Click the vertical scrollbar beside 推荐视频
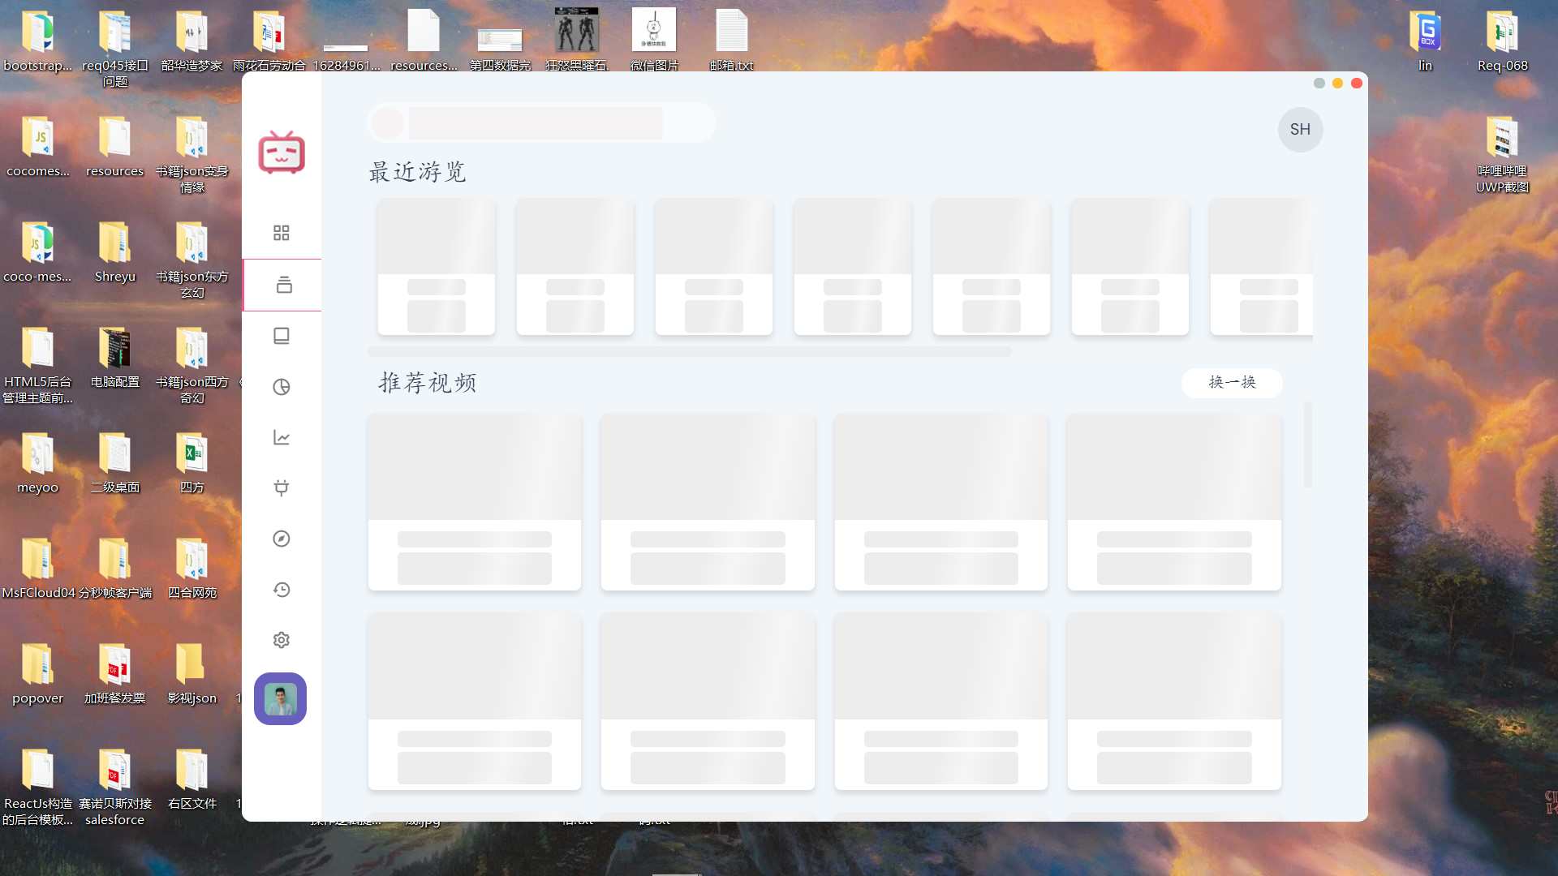Screen dimensions: 1558x876 click(x=1307, y=444)
